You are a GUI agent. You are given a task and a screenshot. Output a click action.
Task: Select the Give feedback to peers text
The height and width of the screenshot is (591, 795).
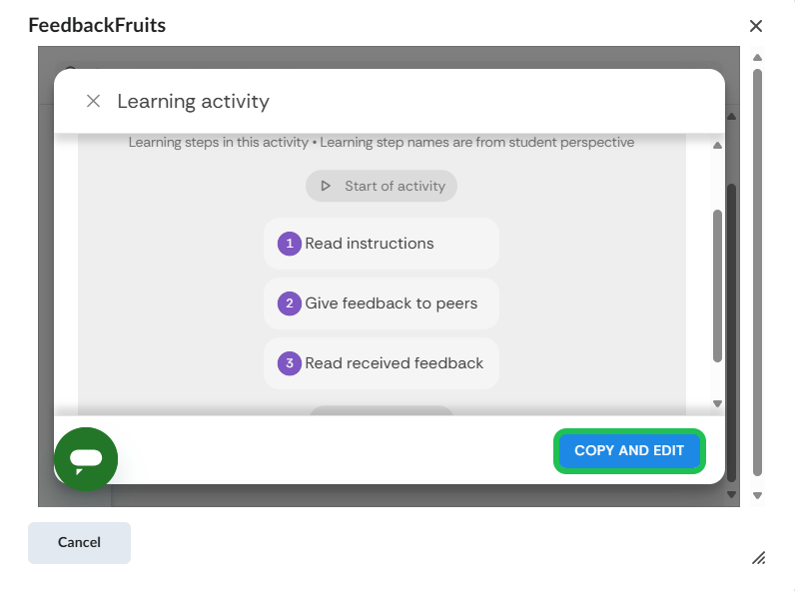click(x=392, y=303)
